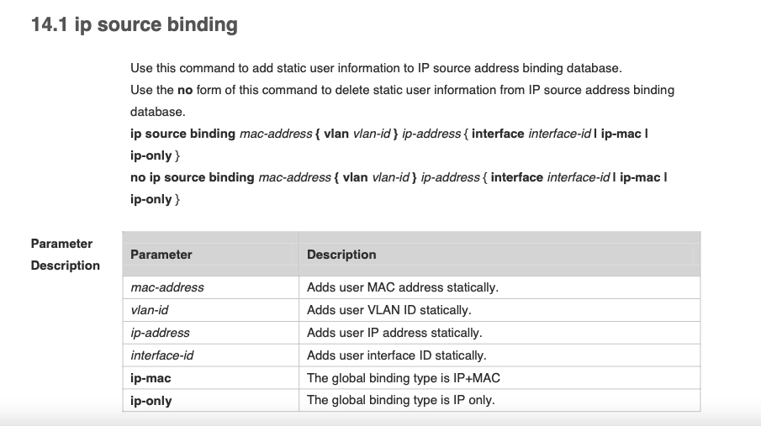Click the bold "no" word in the description

185,90
